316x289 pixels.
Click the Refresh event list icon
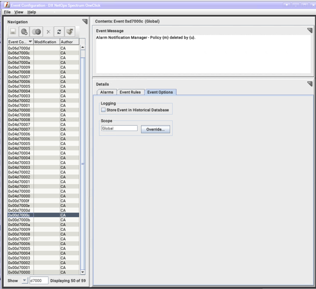point(59,32)
